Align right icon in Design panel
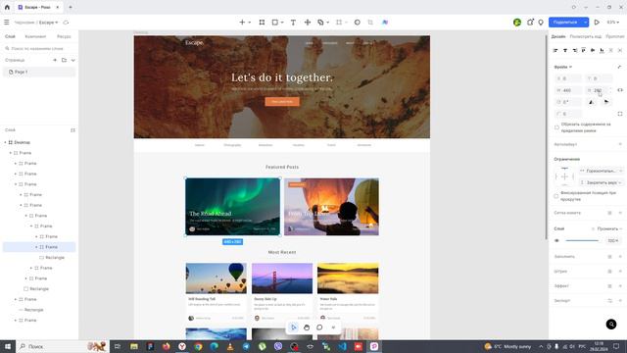Viewport: 627px width, 353px height. [x=575, y=50]
